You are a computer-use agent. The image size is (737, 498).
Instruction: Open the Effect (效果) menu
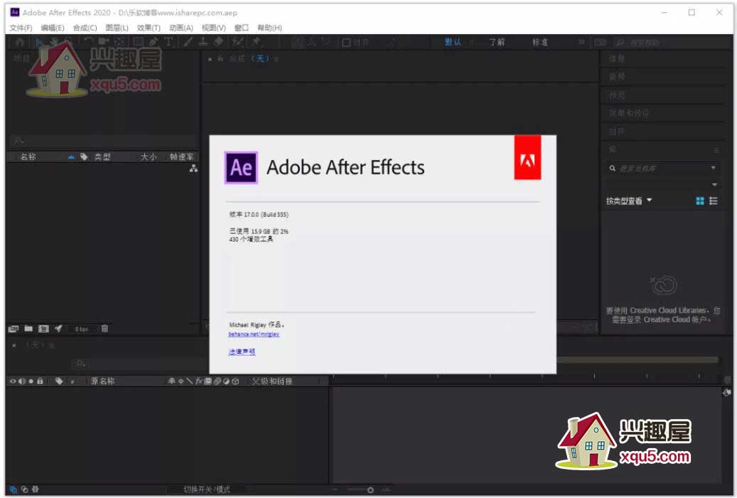149,28
